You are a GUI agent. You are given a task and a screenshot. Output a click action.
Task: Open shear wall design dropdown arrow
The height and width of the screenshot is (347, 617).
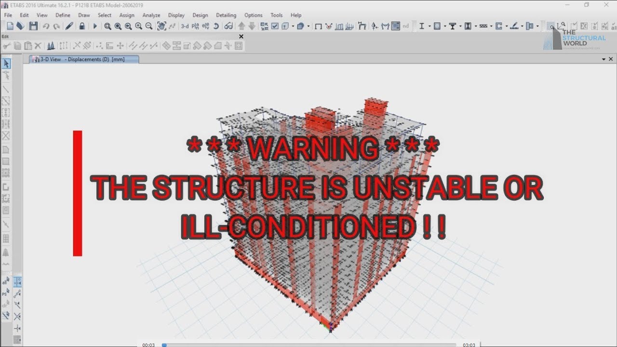tap(507, 26)
